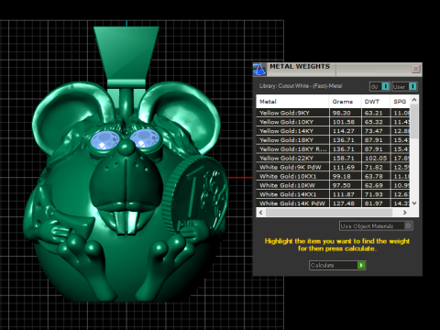Viewport: 440px width, 330px height.
Task: Click the 63.21 DWT value
Action: click(x=373, y=113)
